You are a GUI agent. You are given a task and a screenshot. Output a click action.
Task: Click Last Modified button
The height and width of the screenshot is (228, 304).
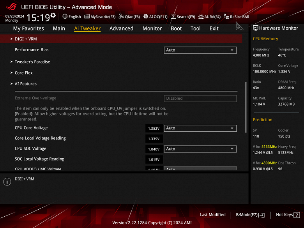(213, 215)
